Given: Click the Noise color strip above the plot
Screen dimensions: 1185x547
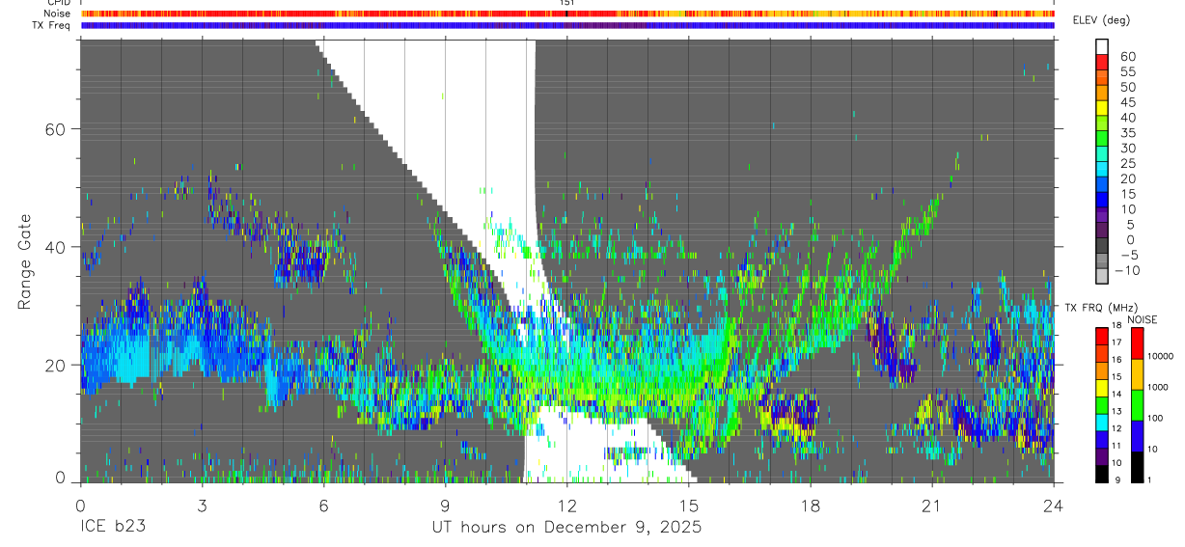Looking at the screenshot, I should (x=567, y=14).
